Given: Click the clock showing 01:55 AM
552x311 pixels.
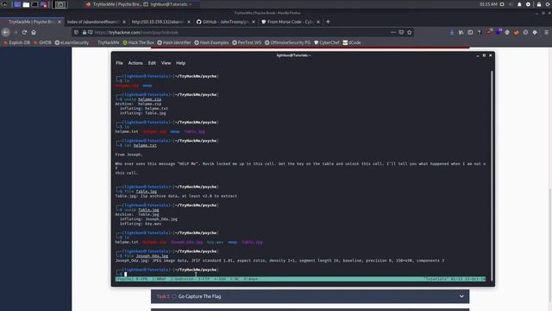Looking at the screenshot, I should click(488, 4).
